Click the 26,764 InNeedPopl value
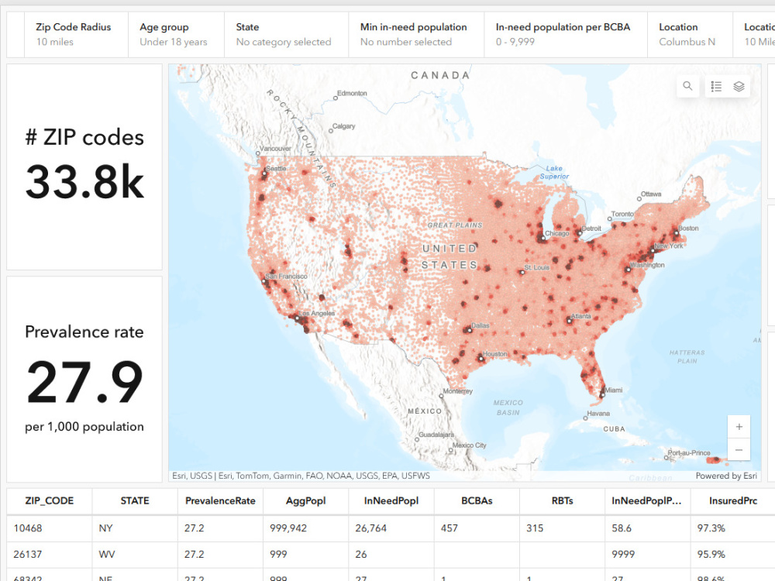Image resolution: width=775 pixels, height=581 pixels. coord(391,528)
